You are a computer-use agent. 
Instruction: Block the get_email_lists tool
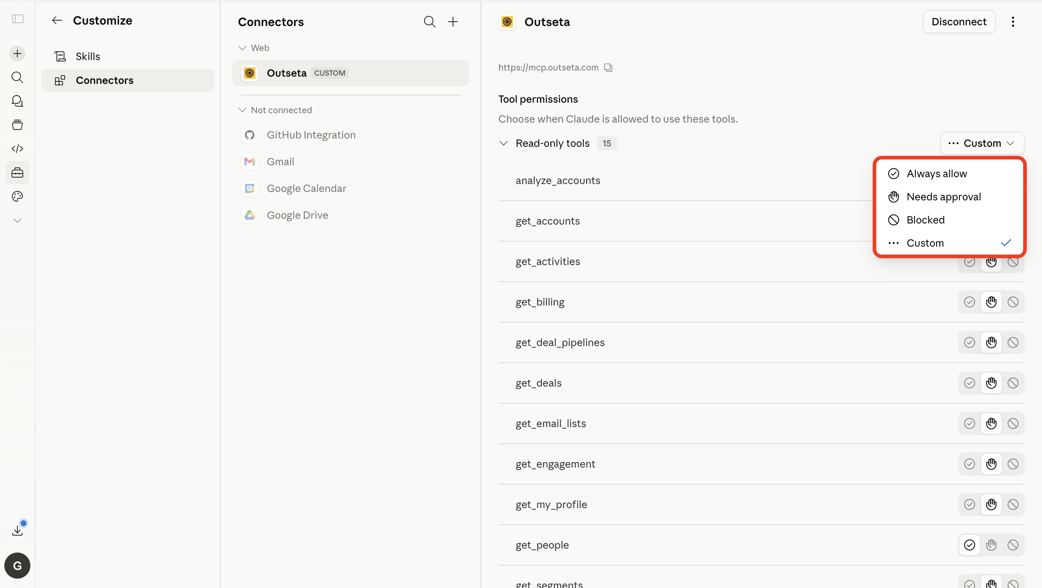[x=1013, y=423]
